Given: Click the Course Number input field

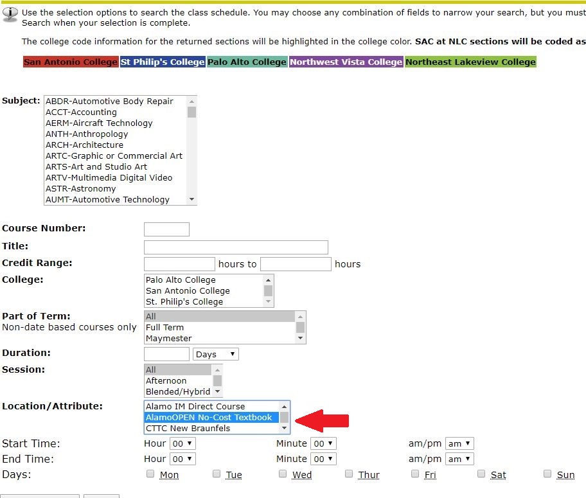Looking at the screenshot, I should [x=166, y=229].
